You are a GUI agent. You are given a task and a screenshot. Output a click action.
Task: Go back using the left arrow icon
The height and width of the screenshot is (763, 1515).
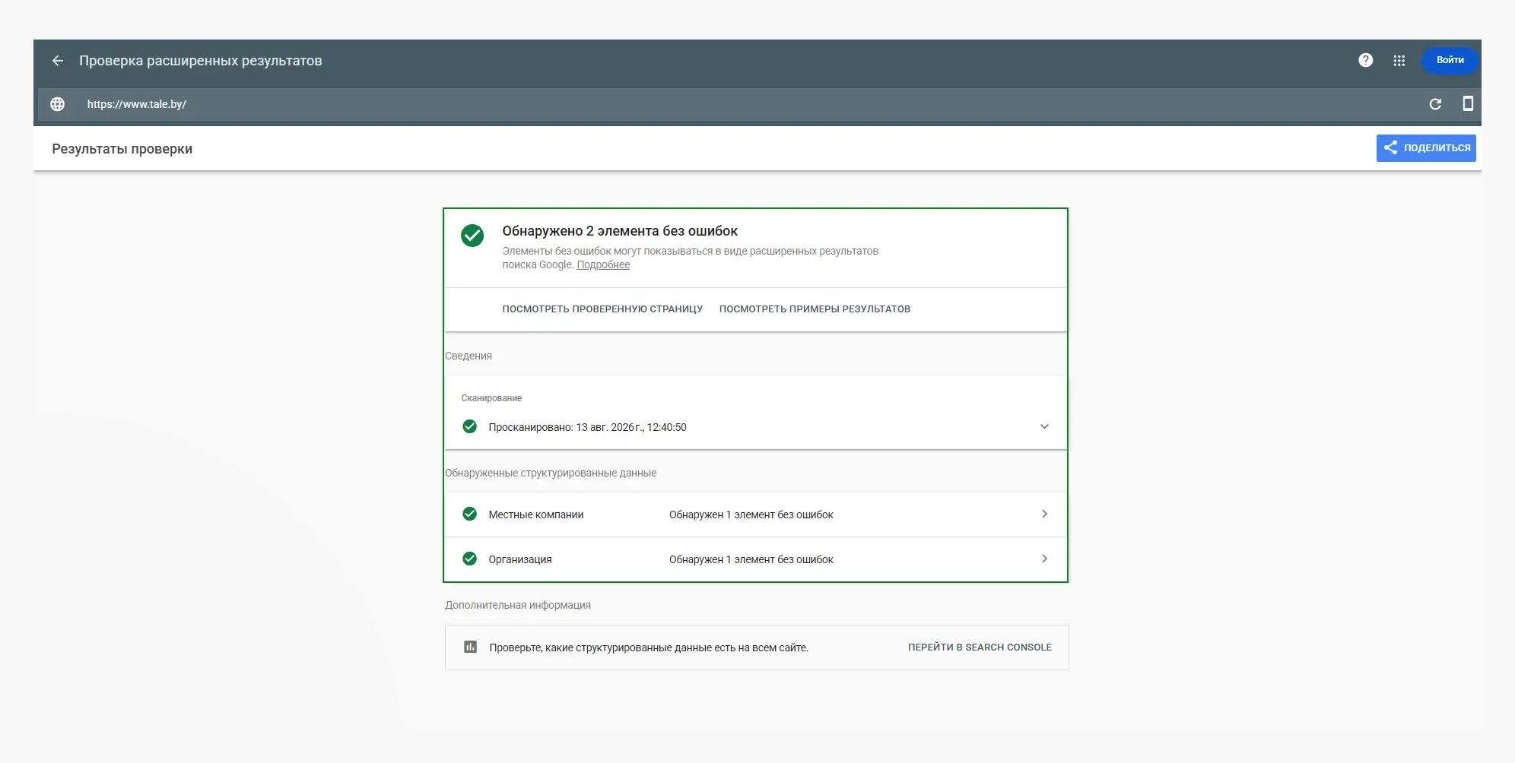58,61
